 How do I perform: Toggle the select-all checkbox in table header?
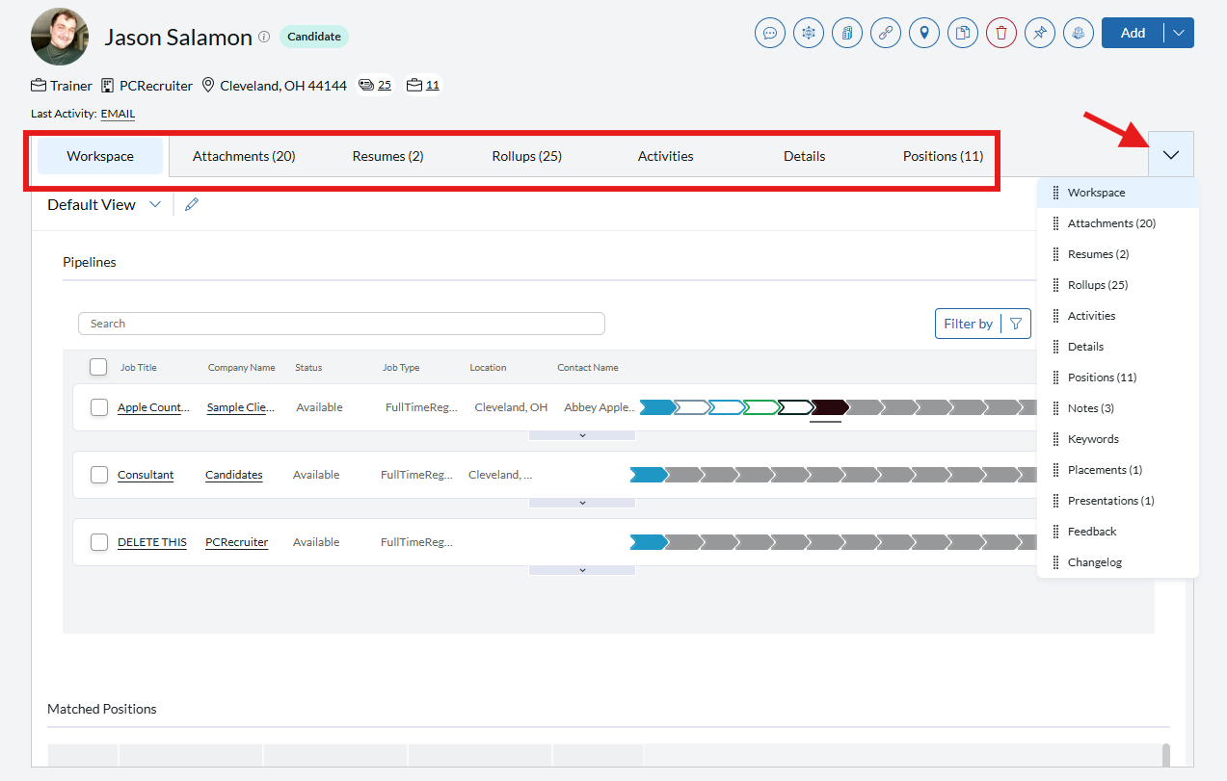point(98,367)
